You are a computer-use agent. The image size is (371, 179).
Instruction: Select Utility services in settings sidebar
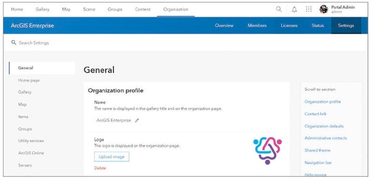point(31,141)
